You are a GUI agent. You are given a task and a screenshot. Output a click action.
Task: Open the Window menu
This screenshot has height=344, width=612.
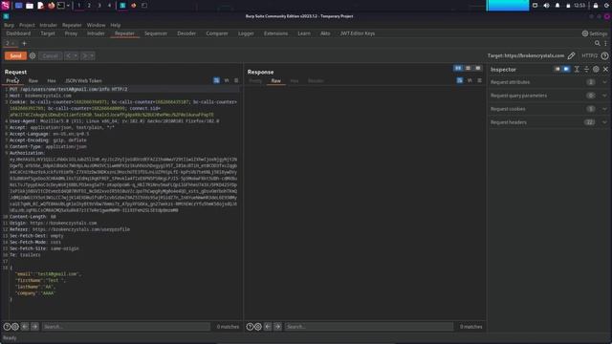click(x=96, y=25)
